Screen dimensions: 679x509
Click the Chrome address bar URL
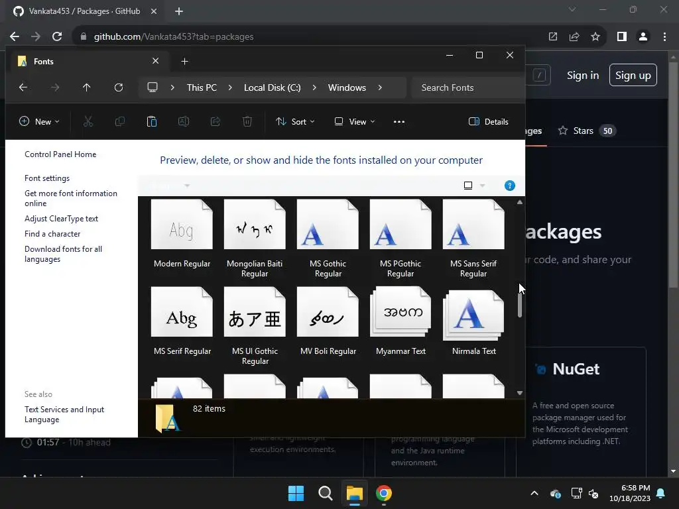point(174,36)
